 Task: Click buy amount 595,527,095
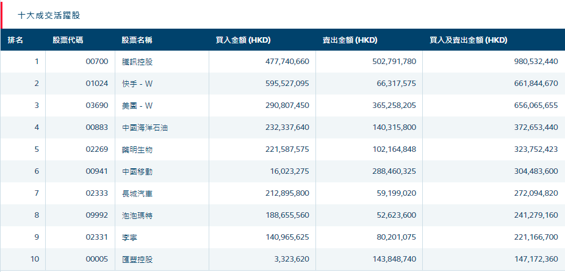287,84
